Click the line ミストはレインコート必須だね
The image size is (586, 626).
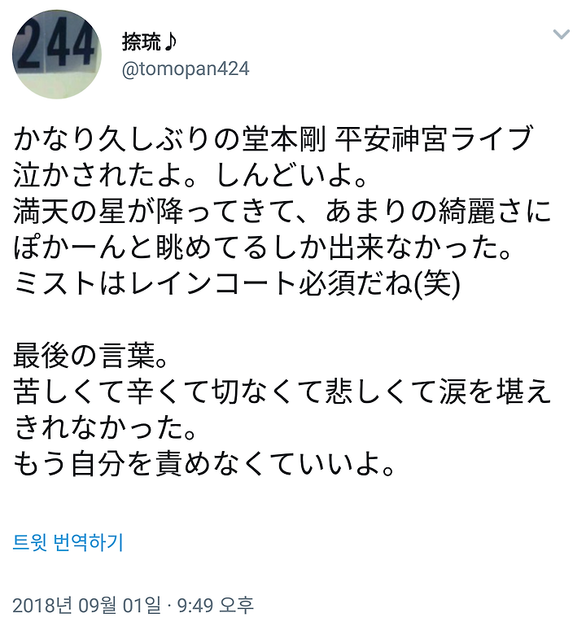237,284
